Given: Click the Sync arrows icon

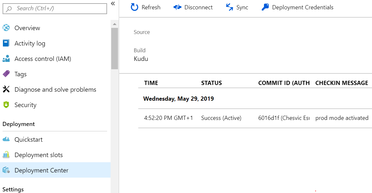Looking at the screenshot, I should (230, 7).
